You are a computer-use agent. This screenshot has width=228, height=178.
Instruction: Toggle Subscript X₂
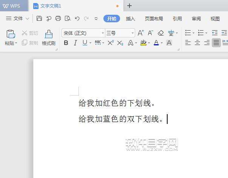coord(120,43)
